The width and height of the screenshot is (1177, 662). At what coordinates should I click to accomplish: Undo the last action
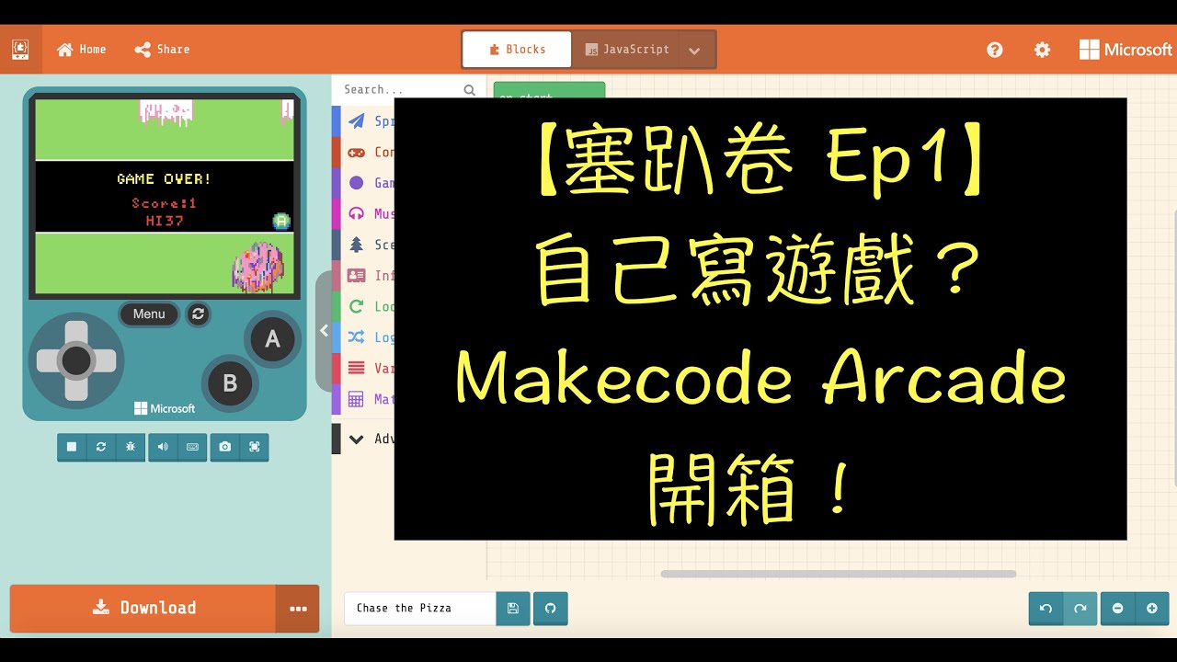[1046, 608]
